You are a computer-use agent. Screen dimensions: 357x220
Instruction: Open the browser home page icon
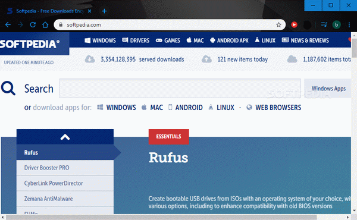pyautogui.click(x=45, y=25)
